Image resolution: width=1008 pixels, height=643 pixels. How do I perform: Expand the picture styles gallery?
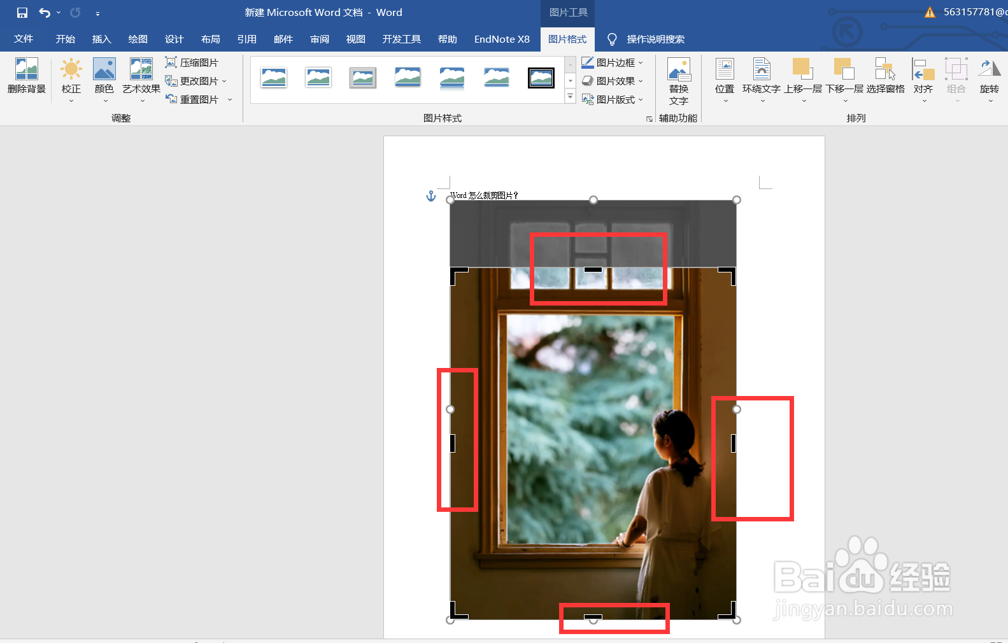pos(571,97)
